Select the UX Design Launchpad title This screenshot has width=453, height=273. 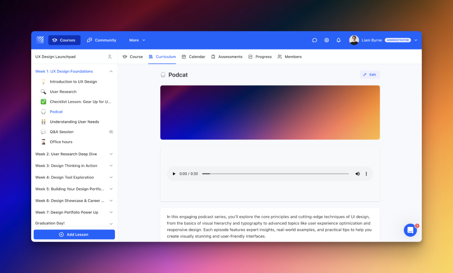55,57
